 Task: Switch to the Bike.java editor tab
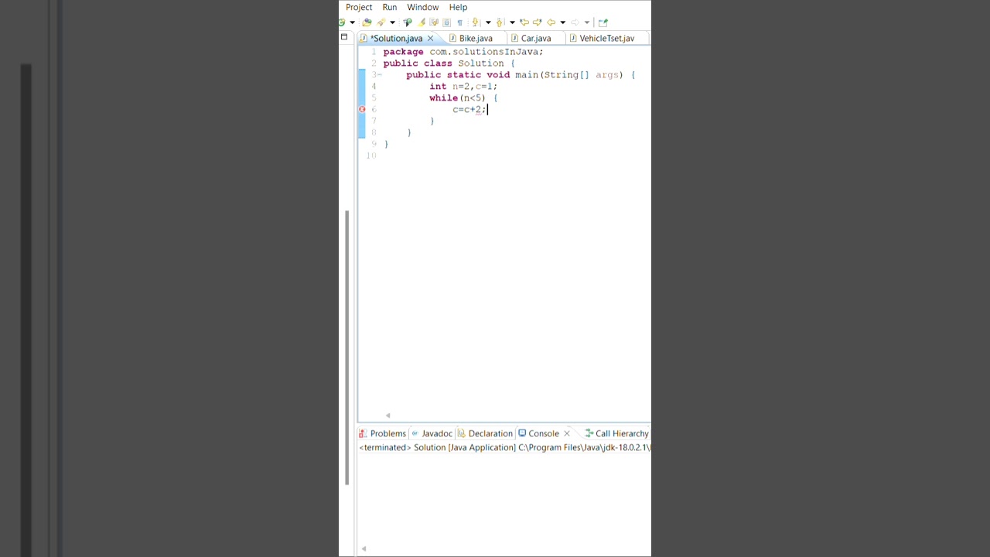click(x=476, y=38)
